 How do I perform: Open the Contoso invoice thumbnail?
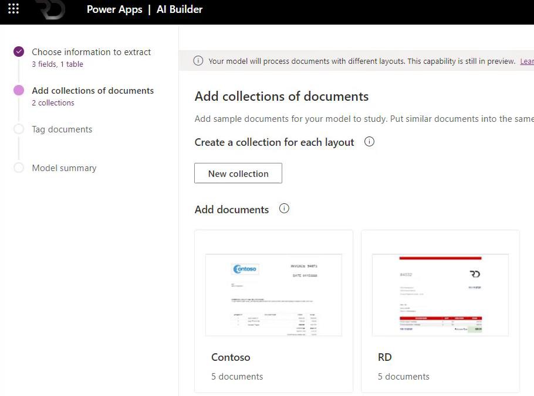(273, 295)
